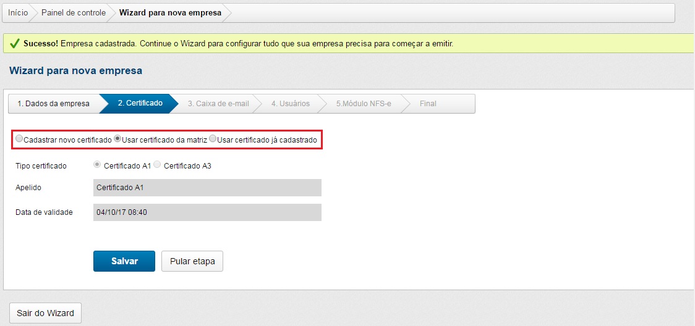The image size is (695, 326).
Task: Open the 3. Caixa de e-mail step
Action: 218,104
